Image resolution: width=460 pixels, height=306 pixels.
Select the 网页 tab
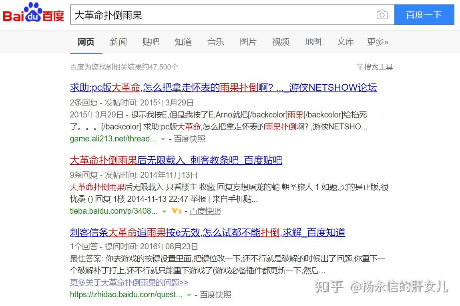point(86,42)
